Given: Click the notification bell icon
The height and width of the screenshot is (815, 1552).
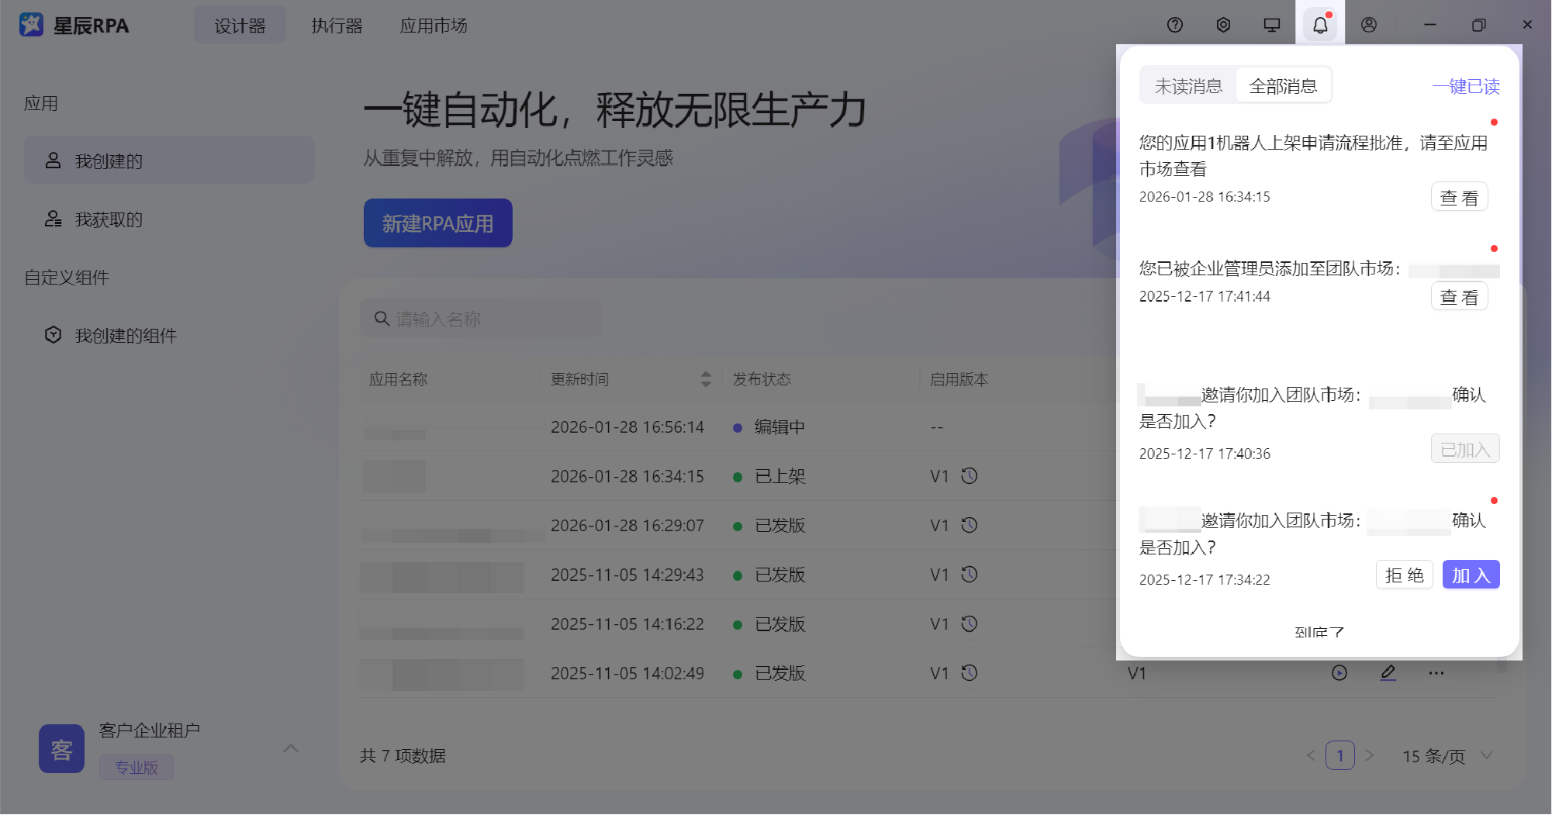Looking at the screenshot, I should tap(1319, 25).
